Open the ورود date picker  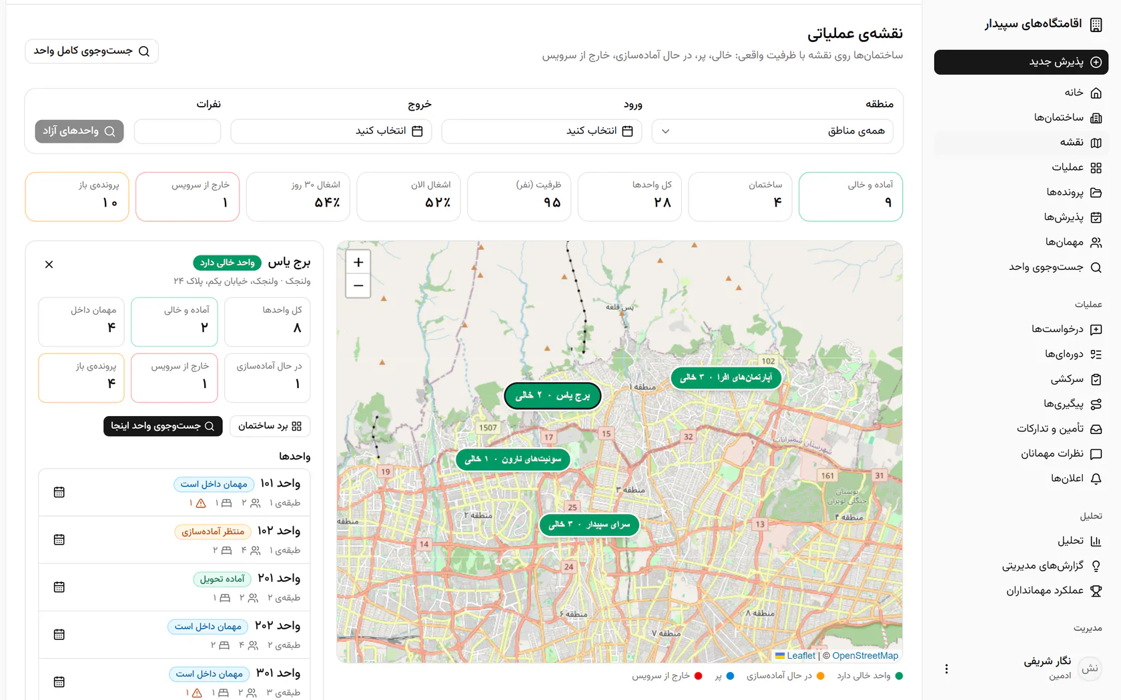[542, 131]
